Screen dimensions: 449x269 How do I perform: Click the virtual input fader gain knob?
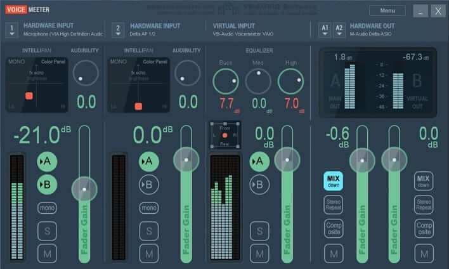click(x=287, y=160)
